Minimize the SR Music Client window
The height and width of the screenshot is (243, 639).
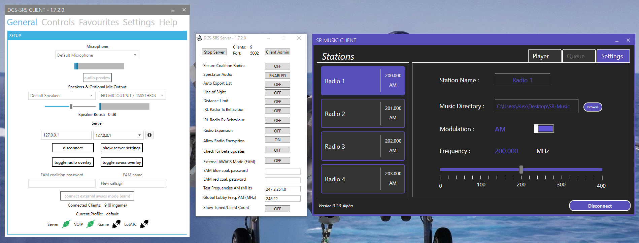click(617, 40)
